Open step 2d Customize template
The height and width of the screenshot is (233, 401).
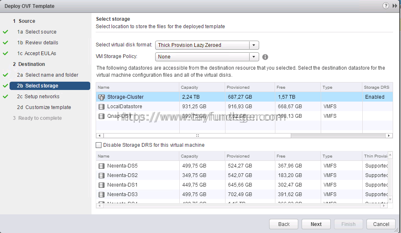pyautogui.click(x=44, y=107)
